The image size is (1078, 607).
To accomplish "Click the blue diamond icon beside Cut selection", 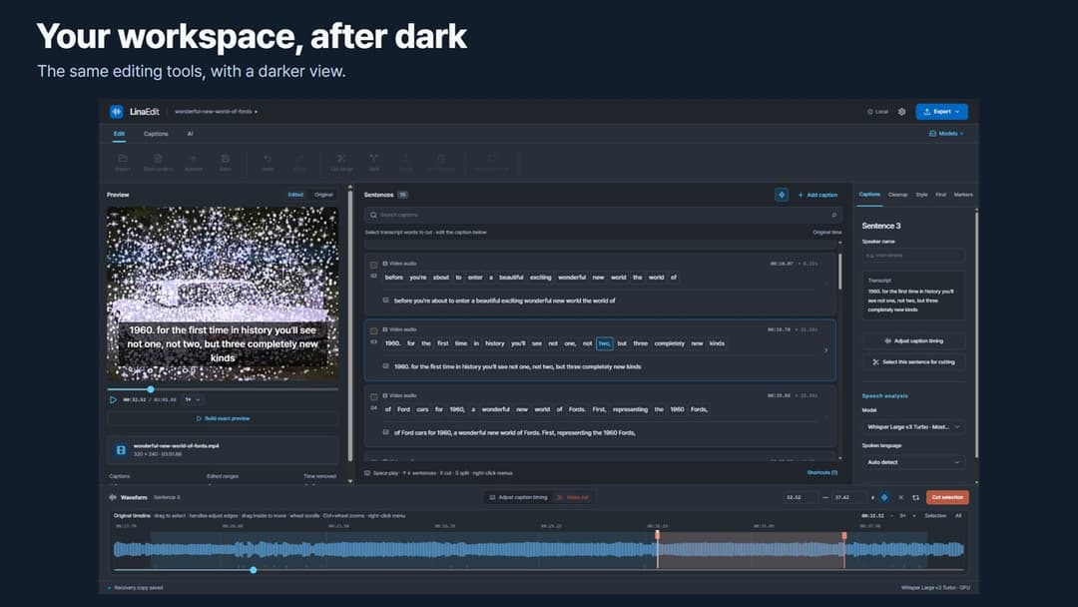I will tap(884, 497).
